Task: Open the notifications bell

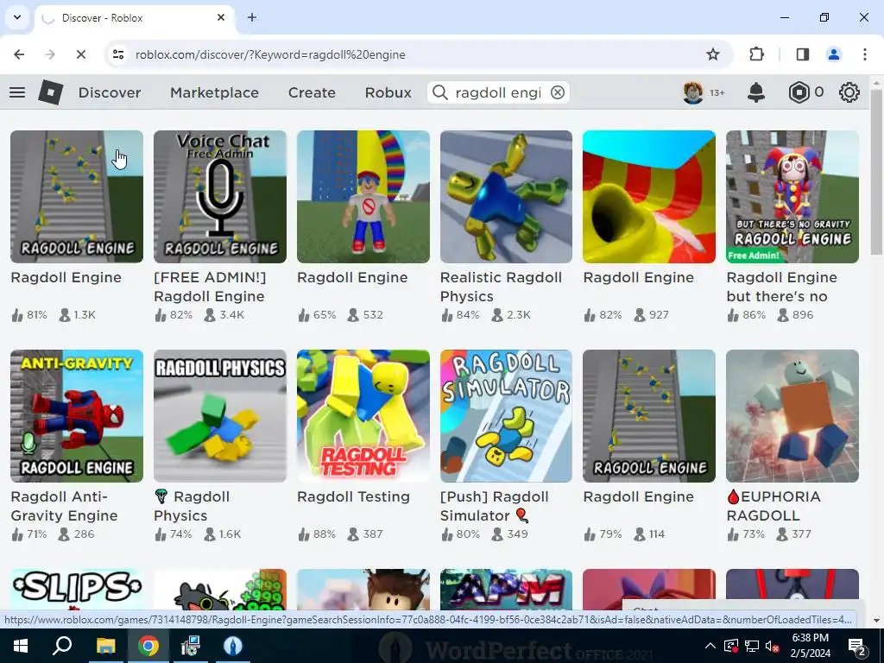Action: click(x=756, y=92)
